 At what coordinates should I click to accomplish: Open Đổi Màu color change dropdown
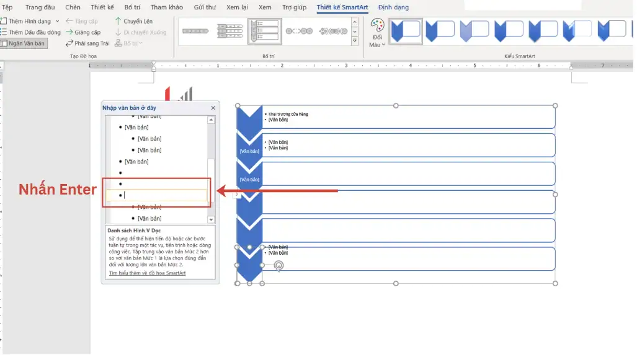point(377,33)
